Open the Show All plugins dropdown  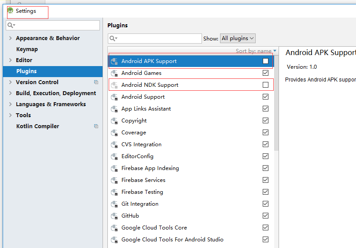point(238,38)
